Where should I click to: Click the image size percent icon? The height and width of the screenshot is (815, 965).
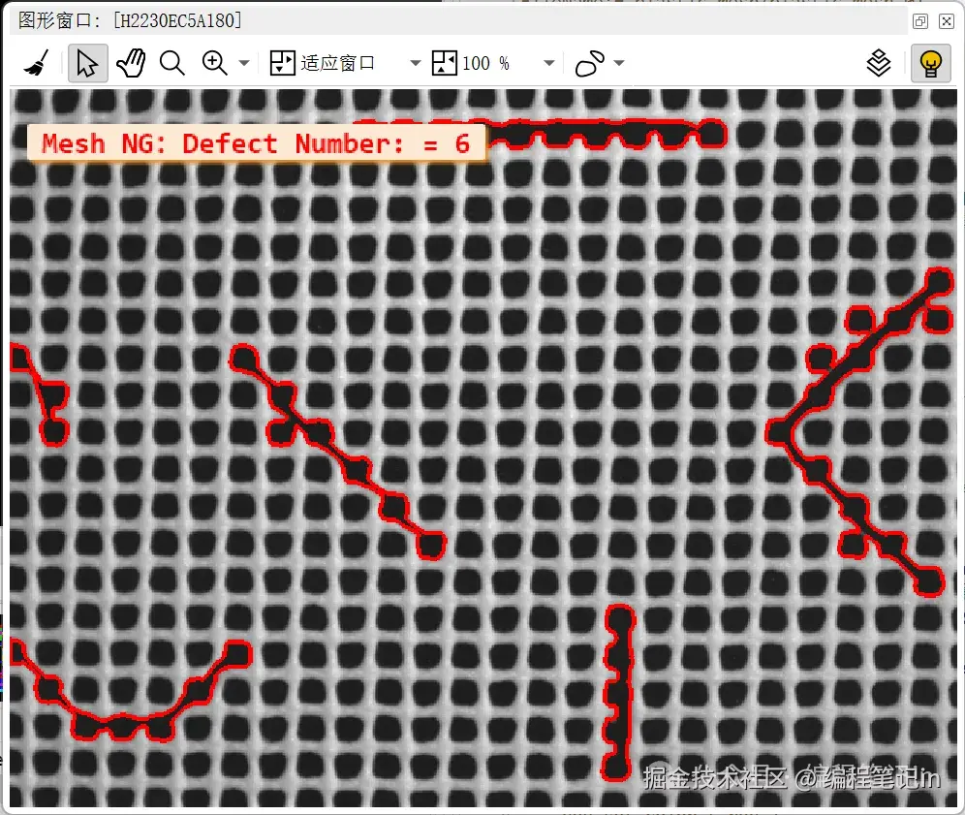(x=445, y=63)
